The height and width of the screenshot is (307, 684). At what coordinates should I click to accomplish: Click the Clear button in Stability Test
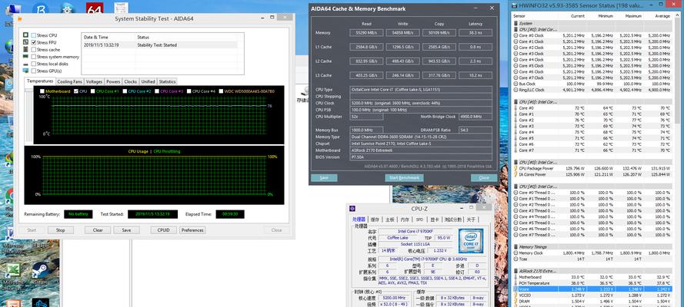(x=98, y=230)
